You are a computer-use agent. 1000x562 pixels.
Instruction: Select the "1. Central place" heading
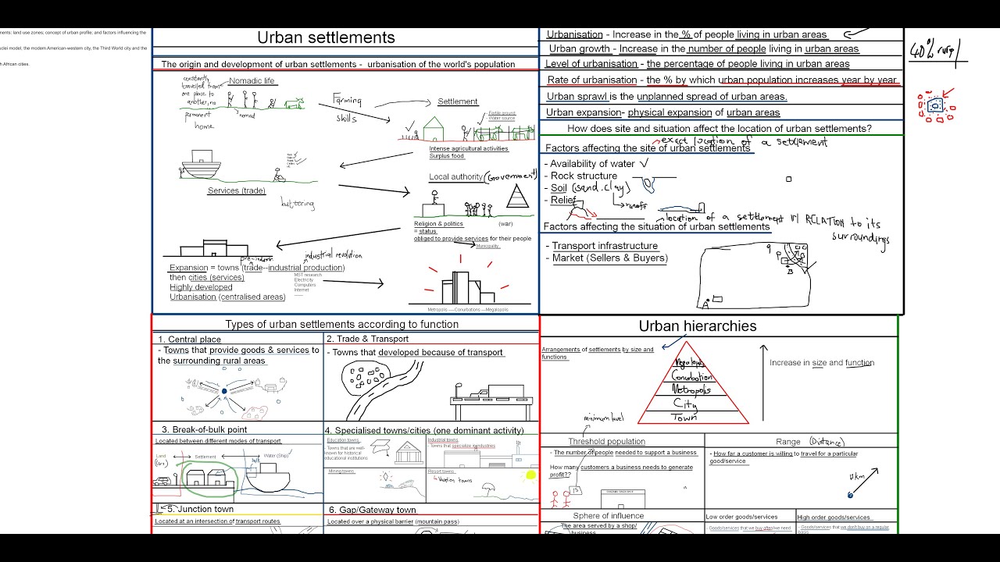coord(189,340)
